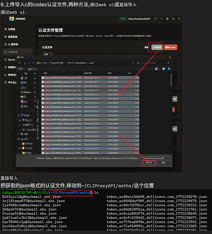Open the Custom Files type dropdown
Image resolution: width=212 pixels, height=234 pixels.
point(156,158)
